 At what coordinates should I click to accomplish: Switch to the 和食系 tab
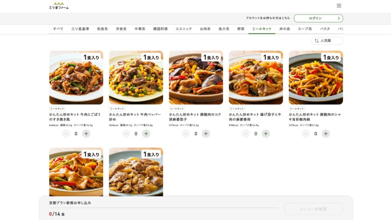102,29
